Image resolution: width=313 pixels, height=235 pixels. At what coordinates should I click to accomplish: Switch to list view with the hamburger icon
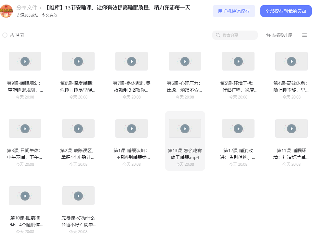(x=305, y=35)
